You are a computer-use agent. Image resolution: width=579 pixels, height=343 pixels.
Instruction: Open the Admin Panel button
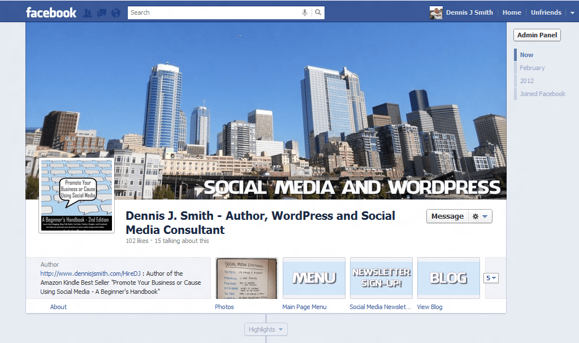tap(537, 35)
